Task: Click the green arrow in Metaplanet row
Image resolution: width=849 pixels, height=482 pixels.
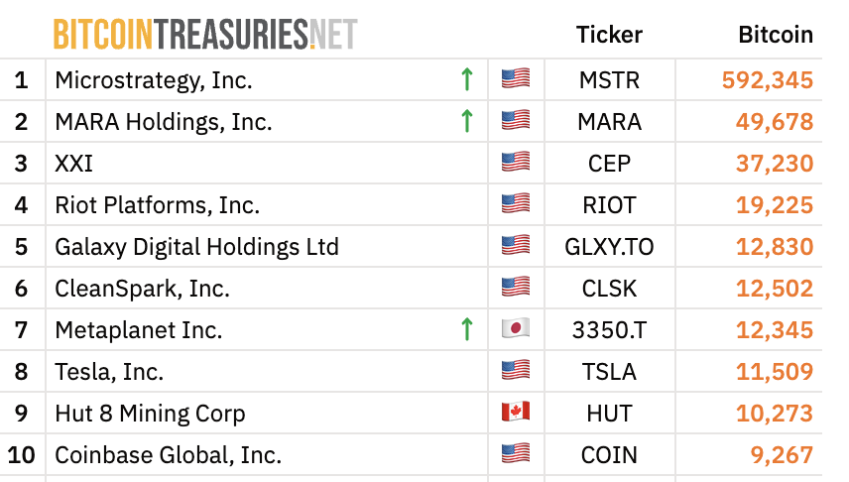Action: point(467,329)
